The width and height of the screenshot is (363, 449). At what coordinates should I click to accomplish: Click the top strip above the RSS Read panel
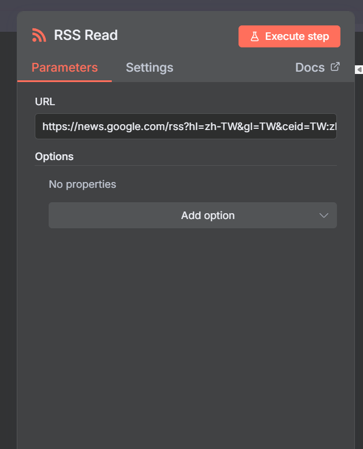tap(174, 5)
